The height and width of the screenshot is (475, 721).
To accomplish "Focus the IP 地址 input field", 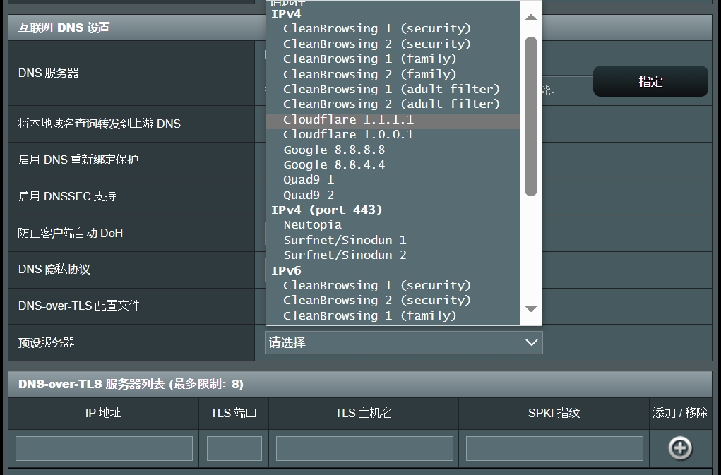I will click(104, 448).
